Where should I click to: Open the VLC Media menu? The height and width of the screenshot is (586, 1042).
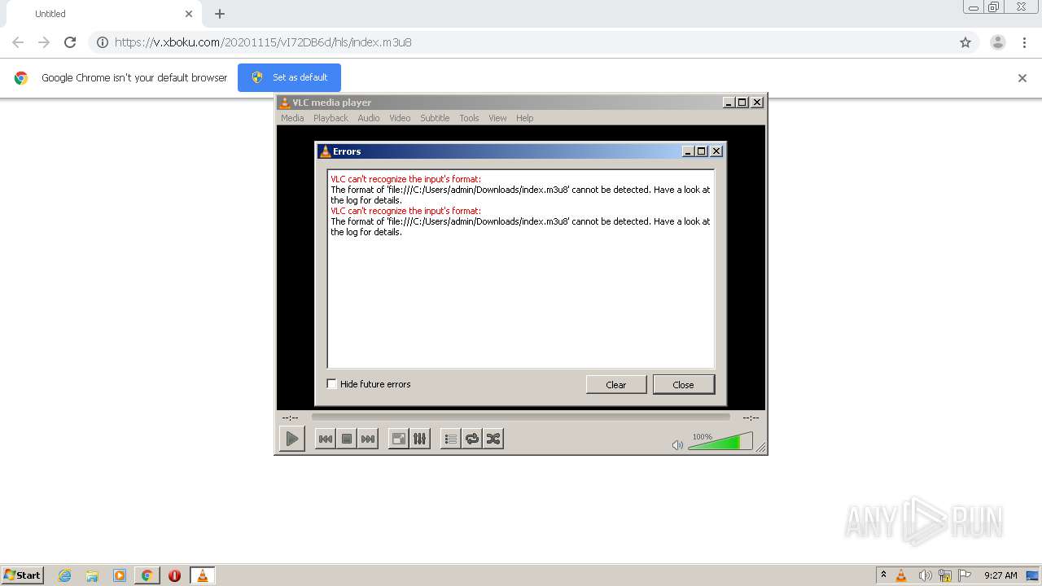[x=292, y=118]
